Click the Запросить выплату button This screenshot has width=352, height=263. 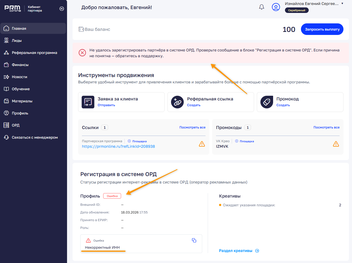click(x=322, y=29)
